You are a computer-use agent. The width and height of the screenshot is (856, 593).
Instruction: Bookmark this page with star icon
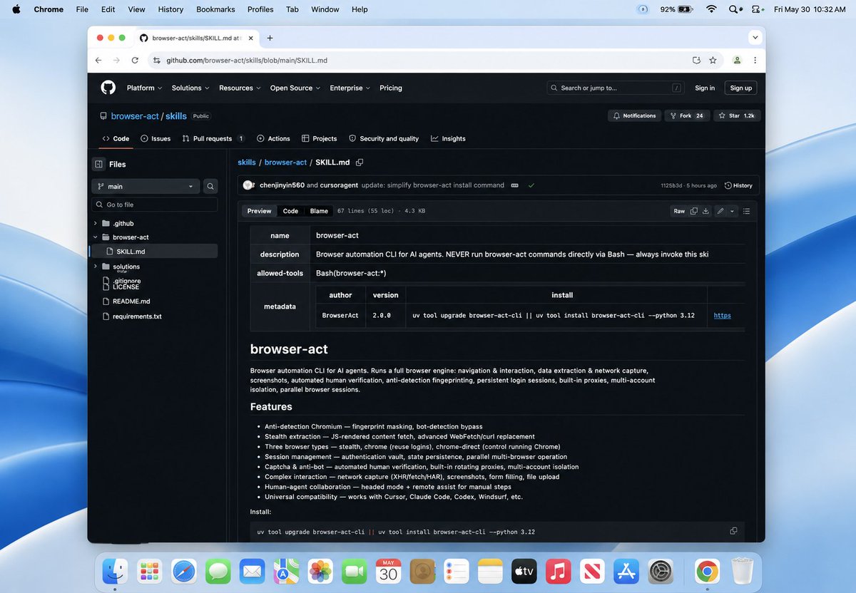click(713, 61)
